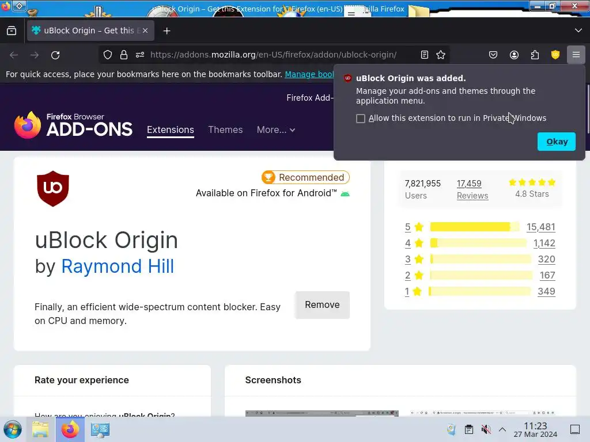Viewport: 590px width, 442px height.
Task: Click the address bar URL field
Action: [273, 55]
